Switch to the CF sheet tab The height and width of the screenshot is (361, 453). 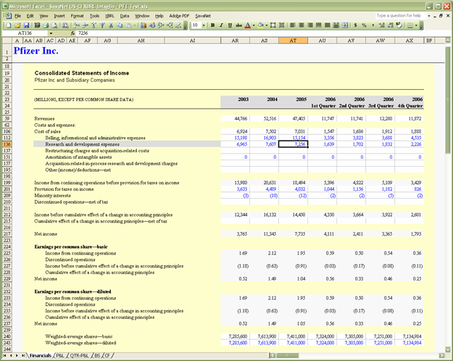pyautogui.click(x=107, y=355)
